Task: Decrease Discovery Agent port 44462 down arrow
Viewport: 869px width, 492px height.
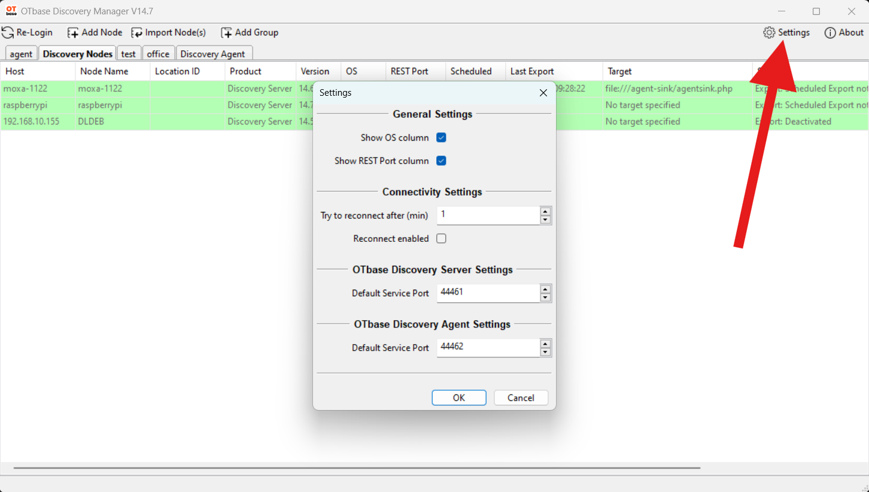Action: (545, 352)
